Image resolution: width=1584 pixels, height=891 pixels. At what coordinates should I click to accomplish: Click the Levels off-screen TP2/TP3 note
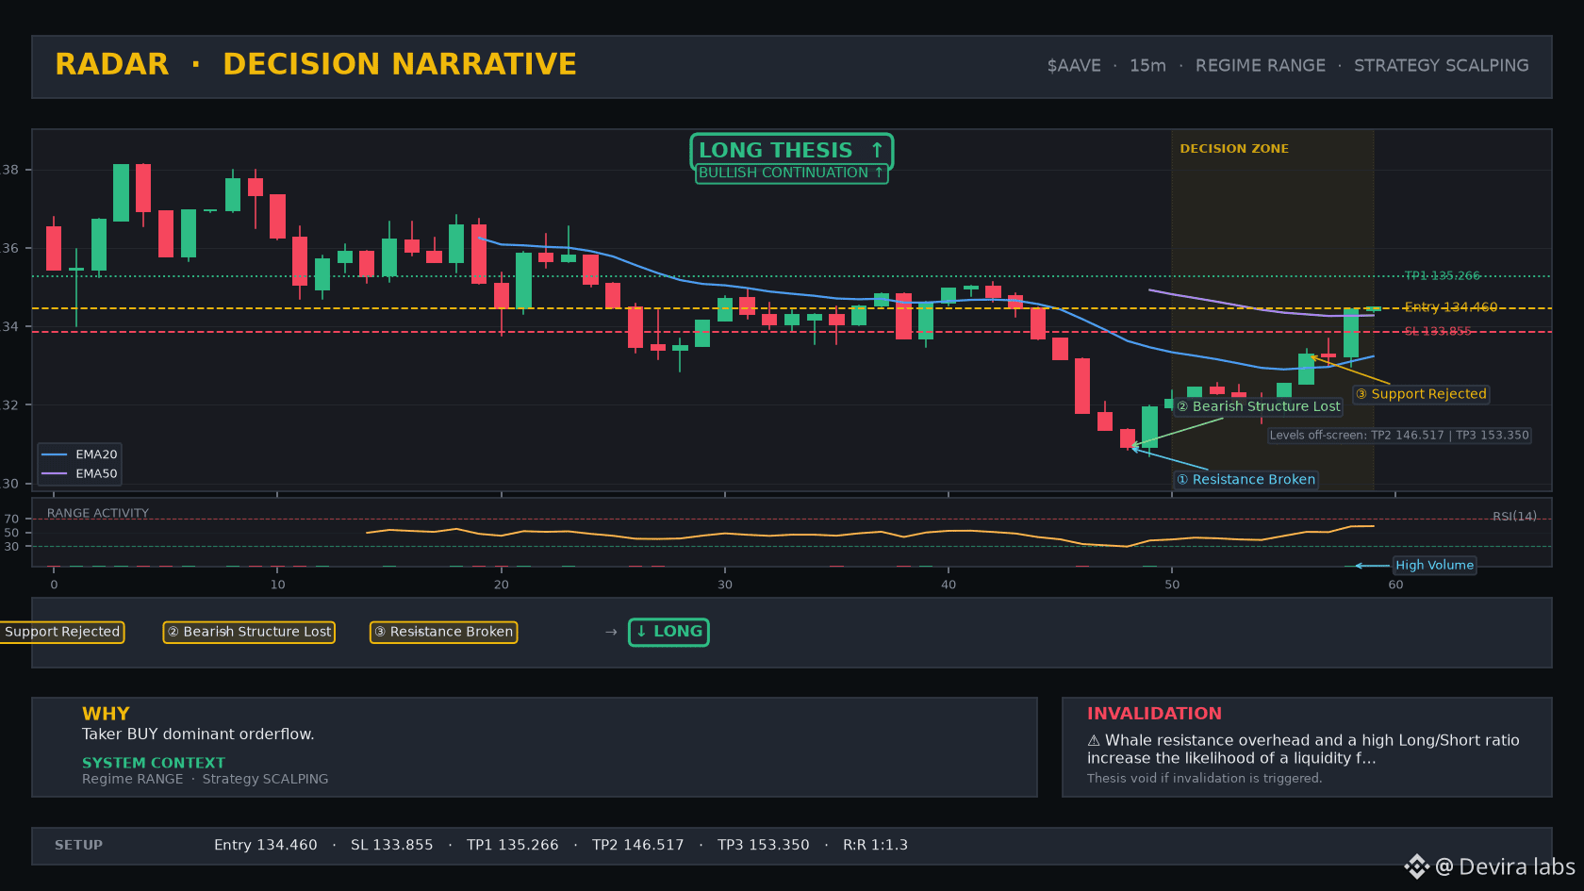tap(1399, 436)
